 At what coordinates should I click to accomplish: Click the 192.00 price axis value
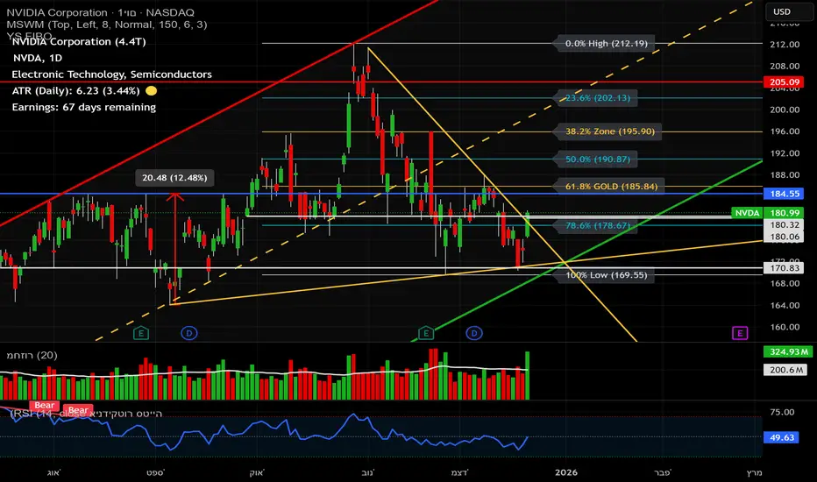(x=785, y=153)
